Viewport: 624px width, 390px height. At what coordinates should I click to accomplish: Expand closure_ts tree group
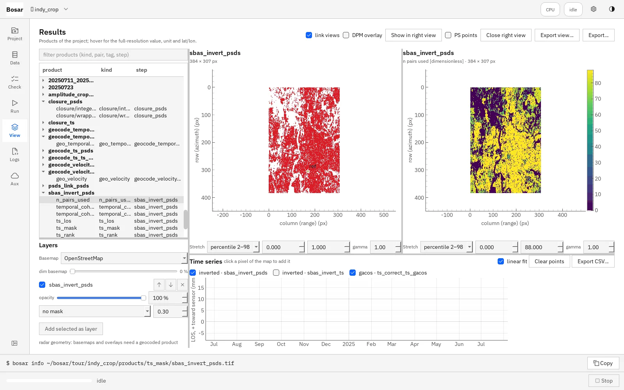click(x=43, y=122)
